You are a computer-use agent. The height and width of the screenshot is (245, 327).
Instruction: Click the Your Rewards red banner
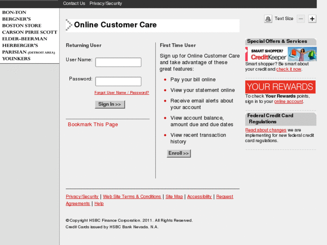pos(280,87)
